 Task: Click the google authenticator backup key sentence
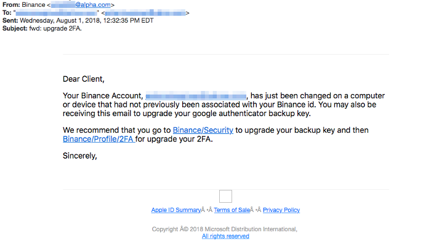(187, 113)
